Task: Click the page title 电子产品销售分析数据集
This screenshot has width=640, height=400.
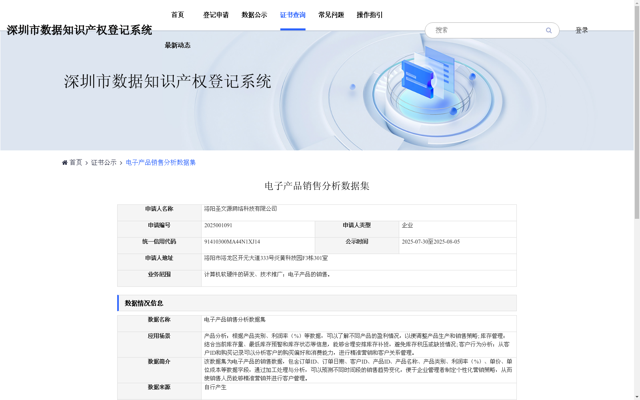Action: coord(317,186)
